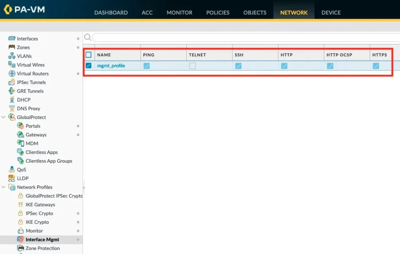Collapse the left sidebar panel handle

(x=84, y=188)
